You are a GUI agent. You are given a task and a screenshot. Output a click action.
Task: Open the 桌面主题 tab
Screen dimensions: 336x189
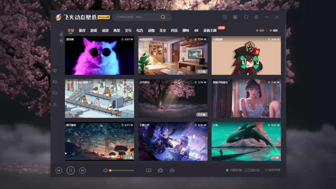pos(210,31)
